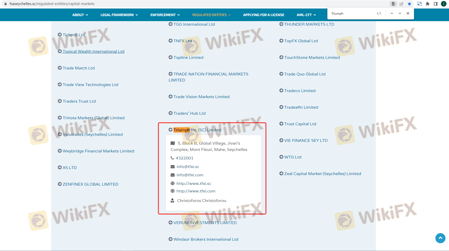Expand the ENFORCEMENT dropdown menu
Screen dimensions: 449x251
(165, 15)
